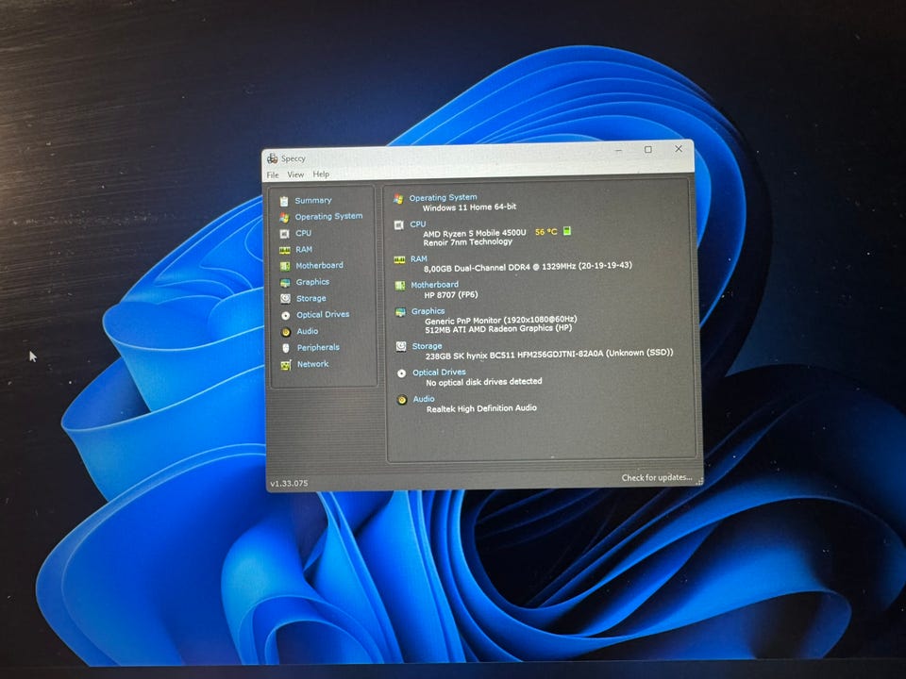Viewport: 906px width, 679px height.
Task: Click the 8,00GB Dual-Channel DDR4 line
Action: [528, 267]
